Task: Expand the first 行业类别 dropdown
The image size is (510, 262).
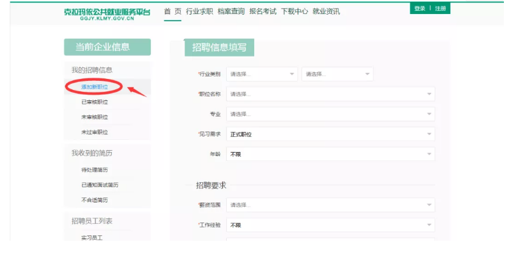Action: pyautogui.click(x=262, y=74)
